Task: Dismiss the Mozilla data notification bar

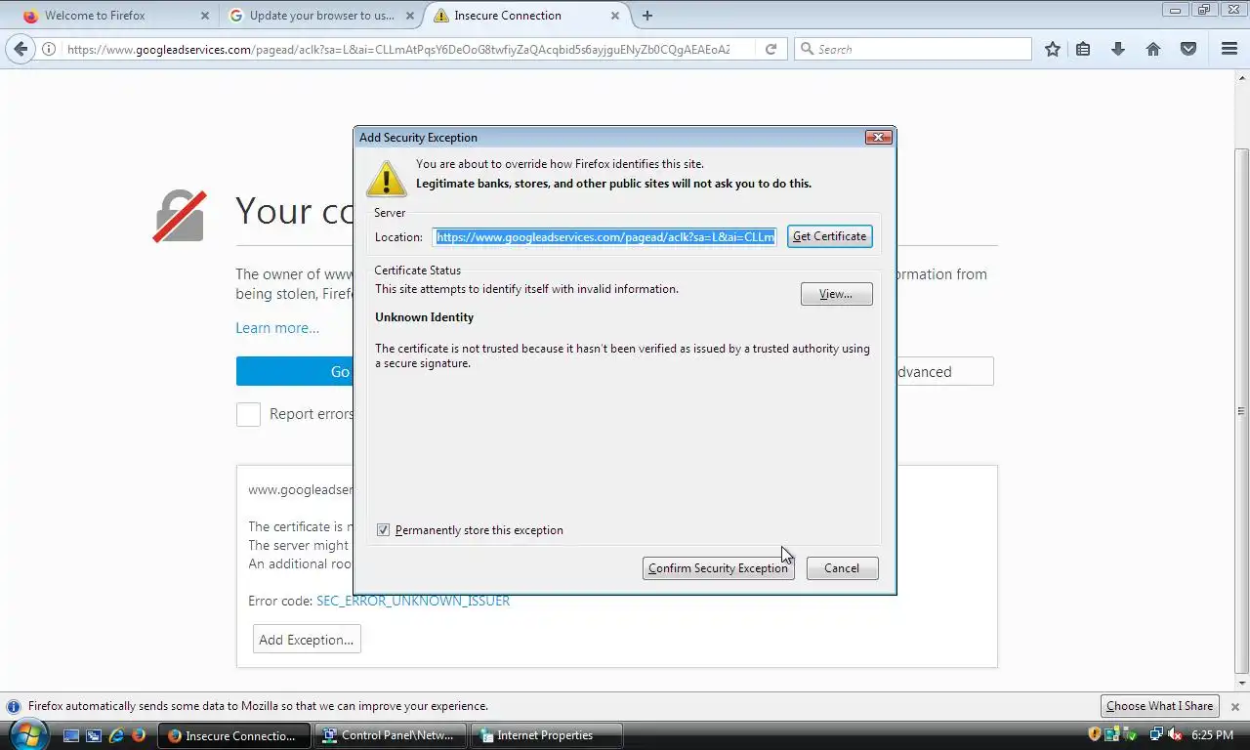Action: pyautogui.click(x=1235, y=706)
